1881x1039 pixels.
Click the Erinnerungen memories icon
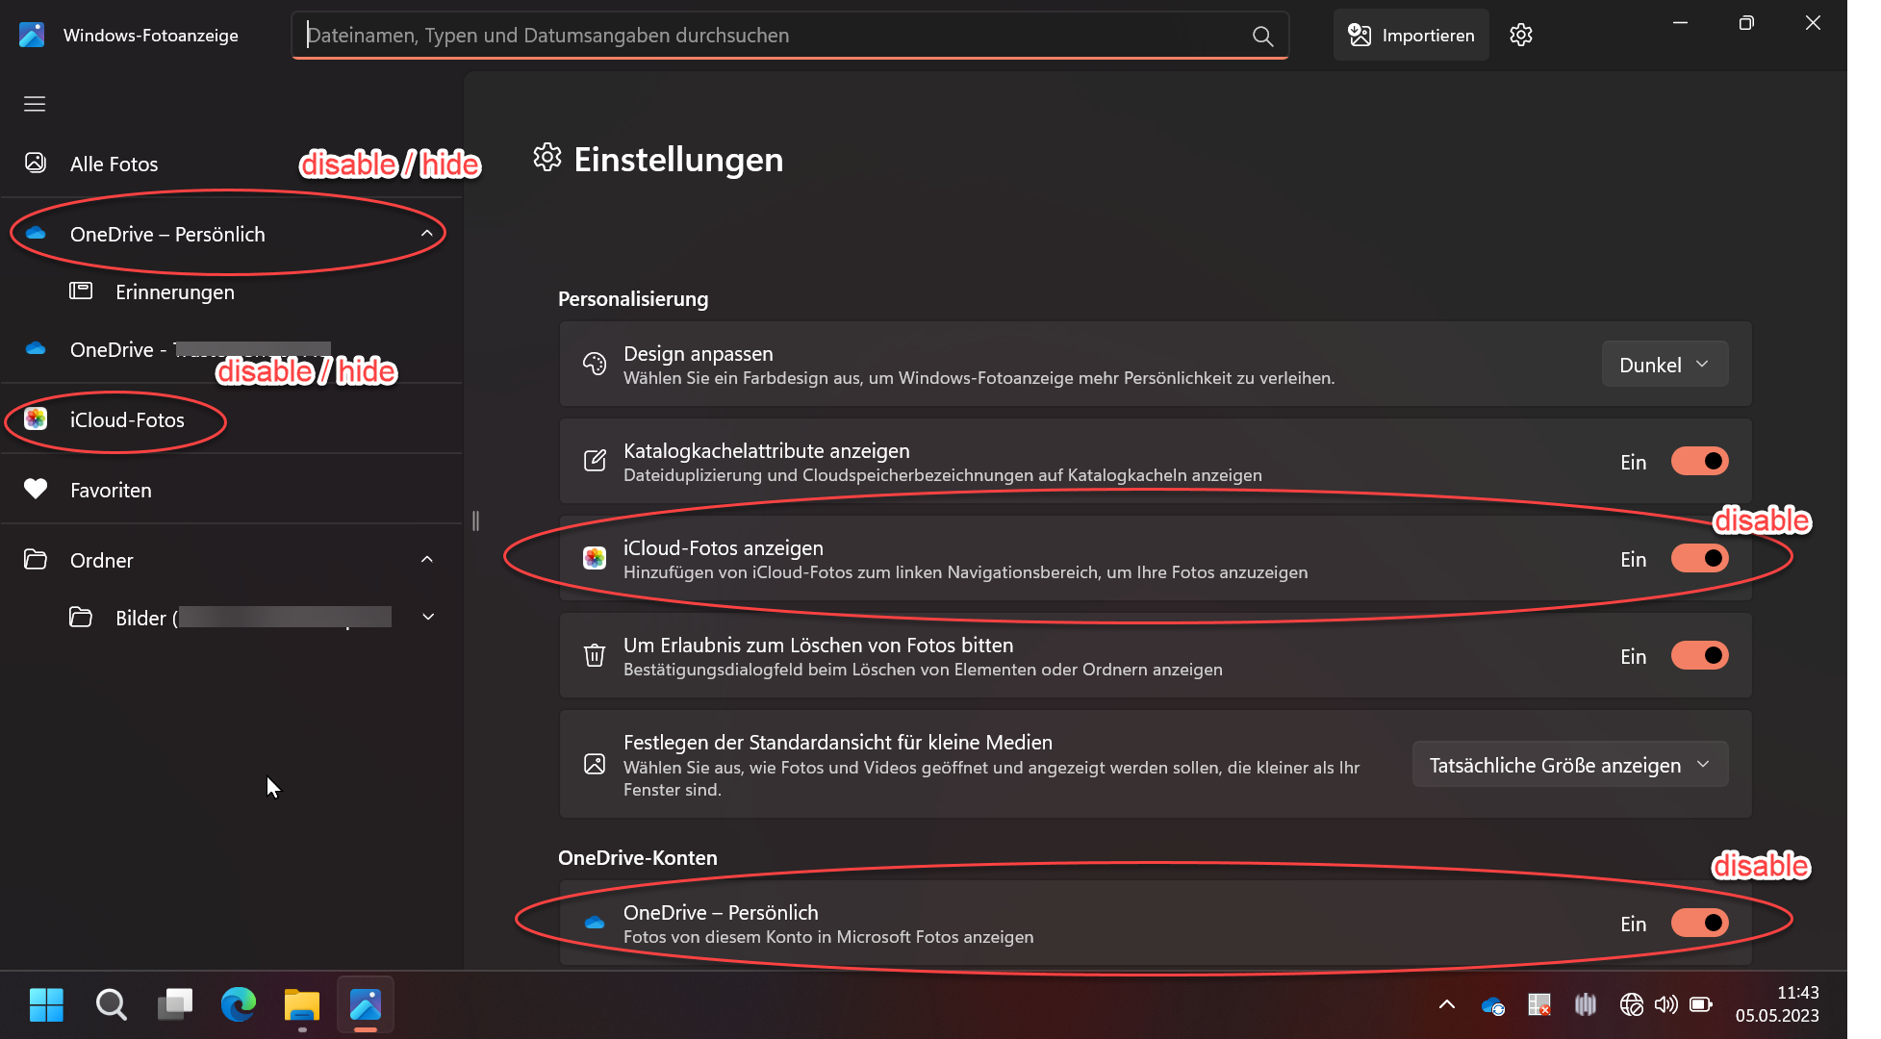(x=81, y=291)
